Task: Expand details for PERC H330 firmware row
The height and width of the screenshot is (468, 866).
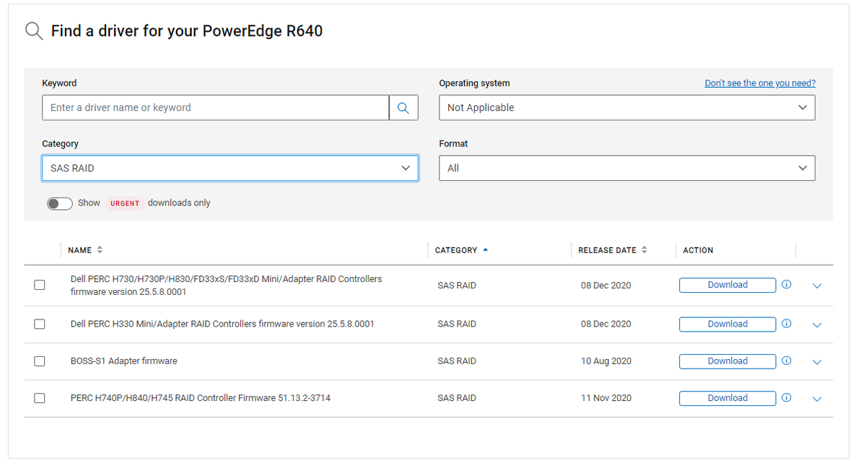Action: [817, 324]
